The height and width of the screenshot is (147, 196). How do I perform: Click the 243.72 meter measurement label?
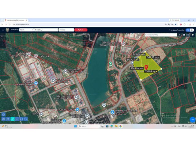(133, 60)
